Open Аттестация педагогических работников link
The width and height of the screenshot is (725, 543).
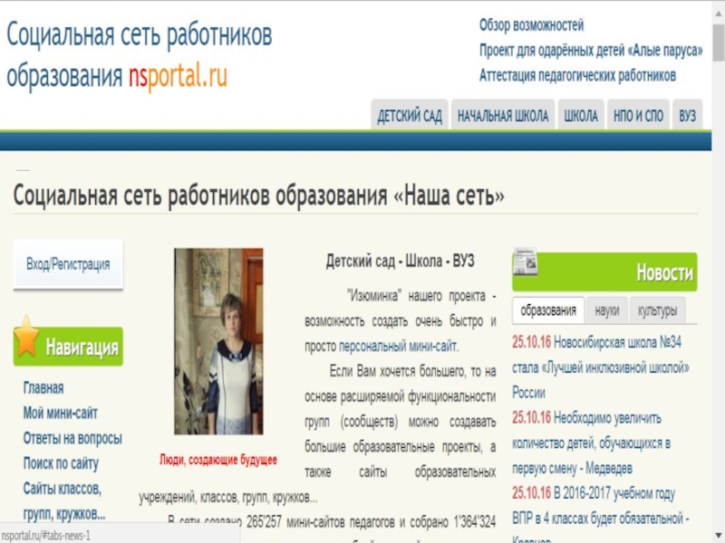[577, 75]
